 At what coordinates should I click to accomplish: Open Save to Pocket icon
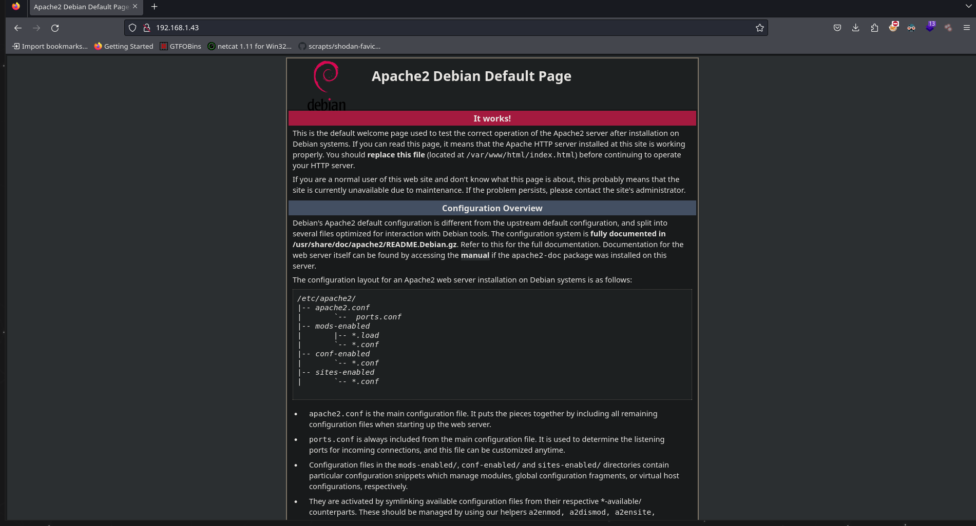point(837,28)
